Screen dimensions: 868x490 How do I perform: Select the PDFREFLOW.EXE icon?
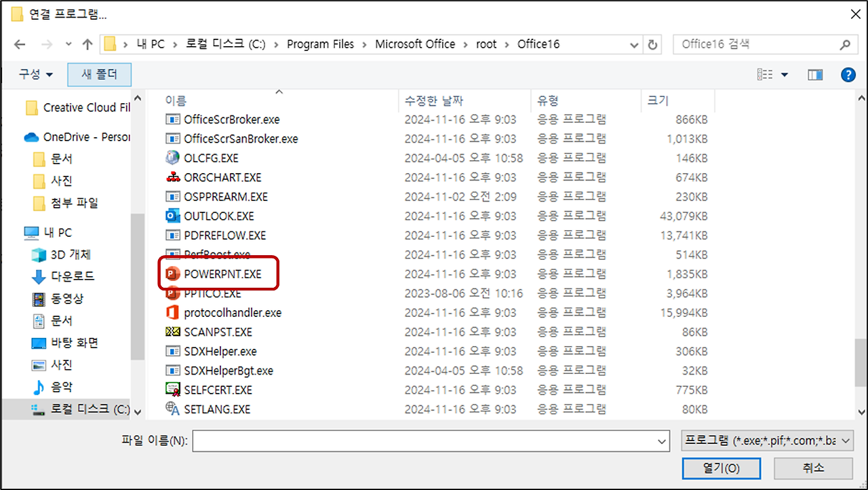point(172,235)
